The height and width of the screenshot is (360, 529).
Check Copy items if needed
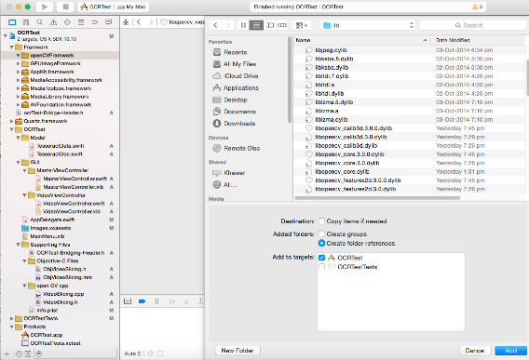click(x=322, y=221)
